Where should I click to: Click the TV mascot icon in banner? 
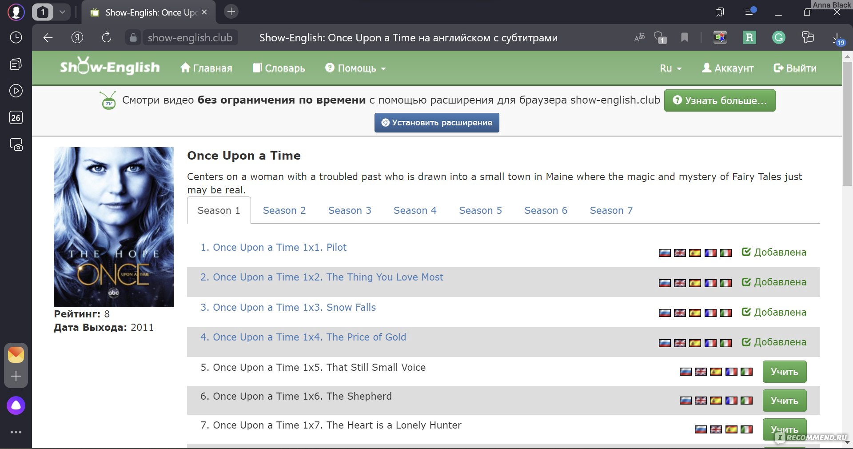click(108, 101)
